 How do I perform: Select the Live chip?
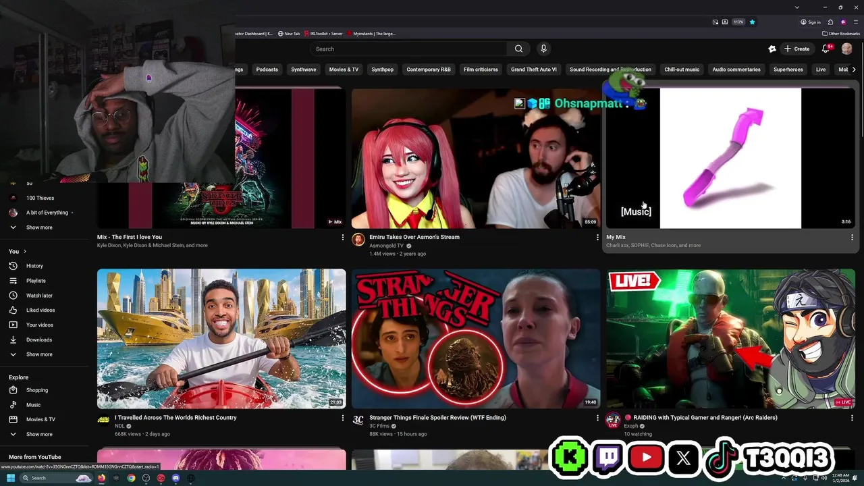coord(821,69)
